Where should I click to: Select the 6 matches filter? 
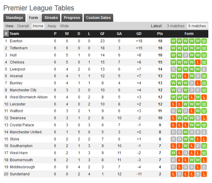[197, 26]
